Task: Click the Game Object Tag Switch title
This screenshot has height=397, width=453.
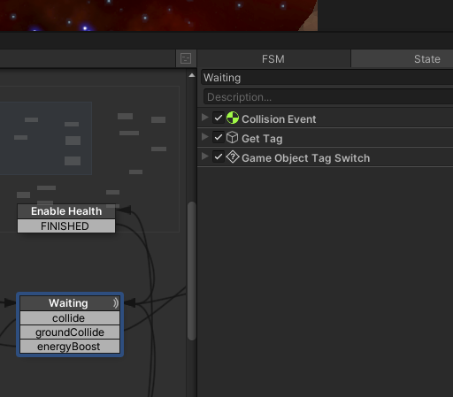Action: point(305,158)
